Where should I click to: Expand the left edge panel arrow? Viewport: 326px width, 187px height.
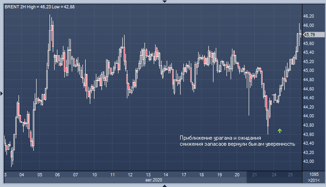(2, 93)
